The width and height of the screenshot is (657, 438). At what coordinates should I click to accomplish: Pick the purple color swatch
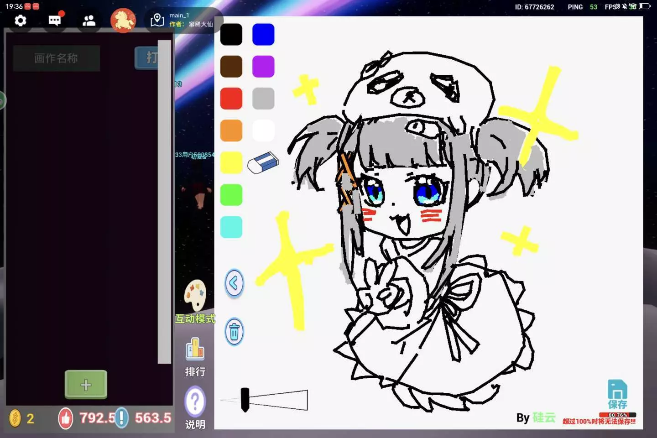point(263,67)
